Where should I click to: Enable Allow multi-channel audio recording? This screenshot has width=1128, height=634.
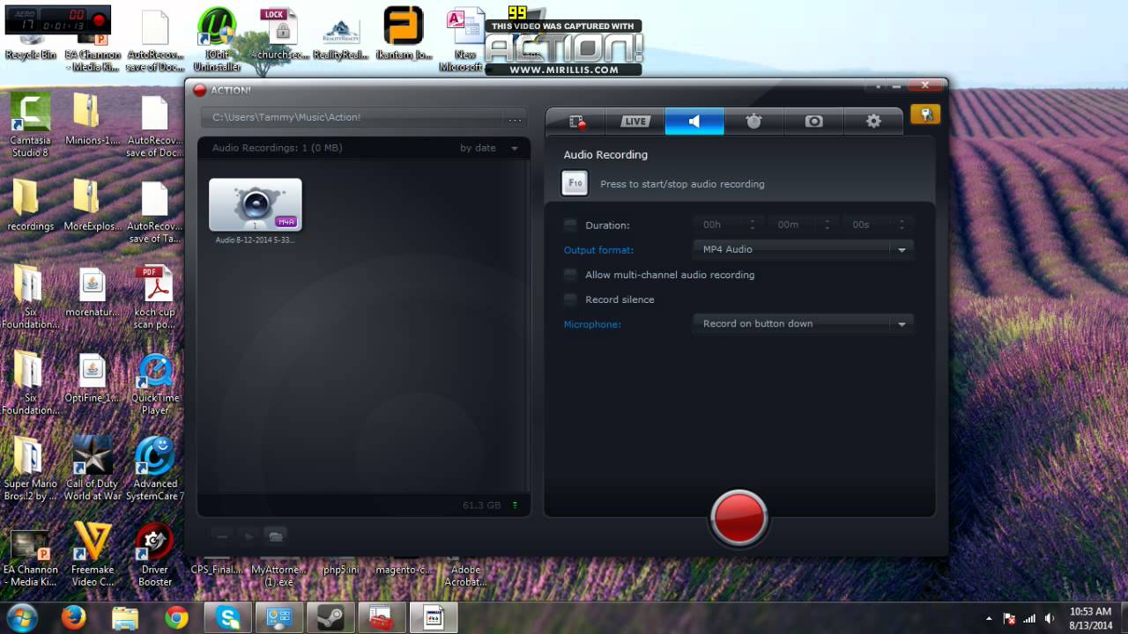[x=570, y=275]
